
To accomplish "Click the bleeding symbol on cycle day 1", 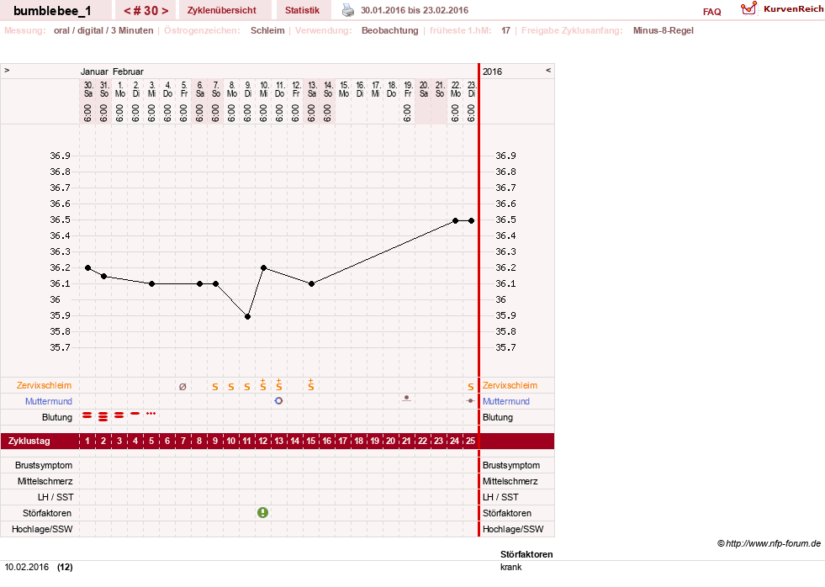I will [x=87, y=415].
